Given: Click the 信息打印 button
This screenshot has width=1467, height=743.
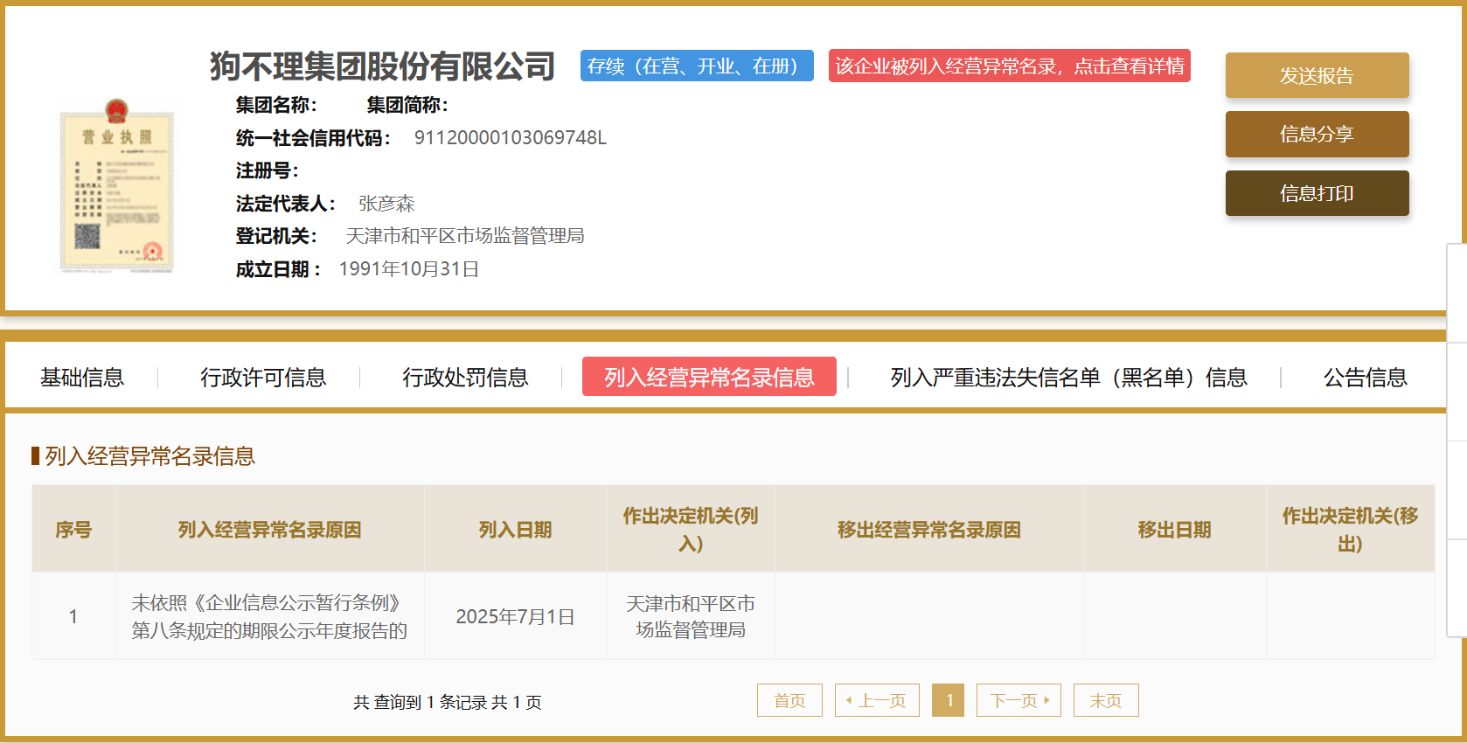Looking at the screenshot, I should pyautogui.click(x=1317, y=193).
